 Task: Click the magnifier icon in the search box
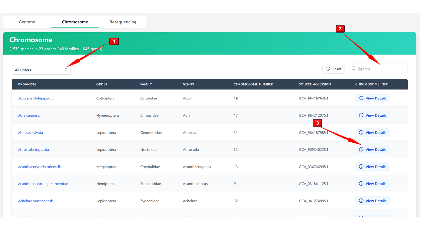pyautogui.click(x=354, y=69)
